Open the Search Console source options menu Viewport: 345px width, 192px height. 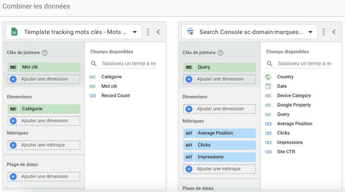tap(324, 32)
